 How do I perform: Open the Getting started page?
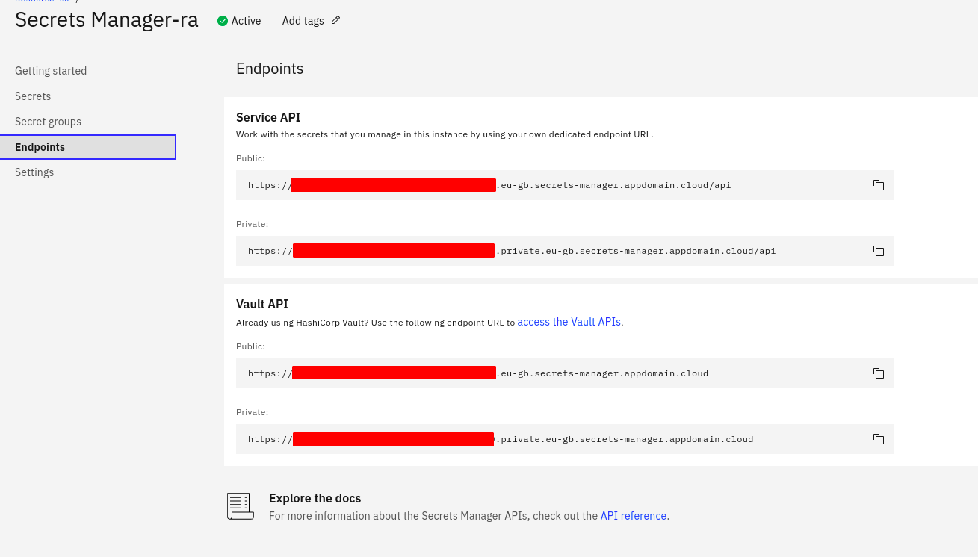(x=51, y=71)
